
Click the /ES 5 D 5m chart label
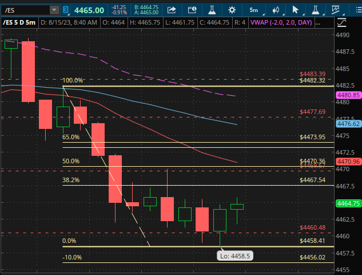click(x=19, y=23)
